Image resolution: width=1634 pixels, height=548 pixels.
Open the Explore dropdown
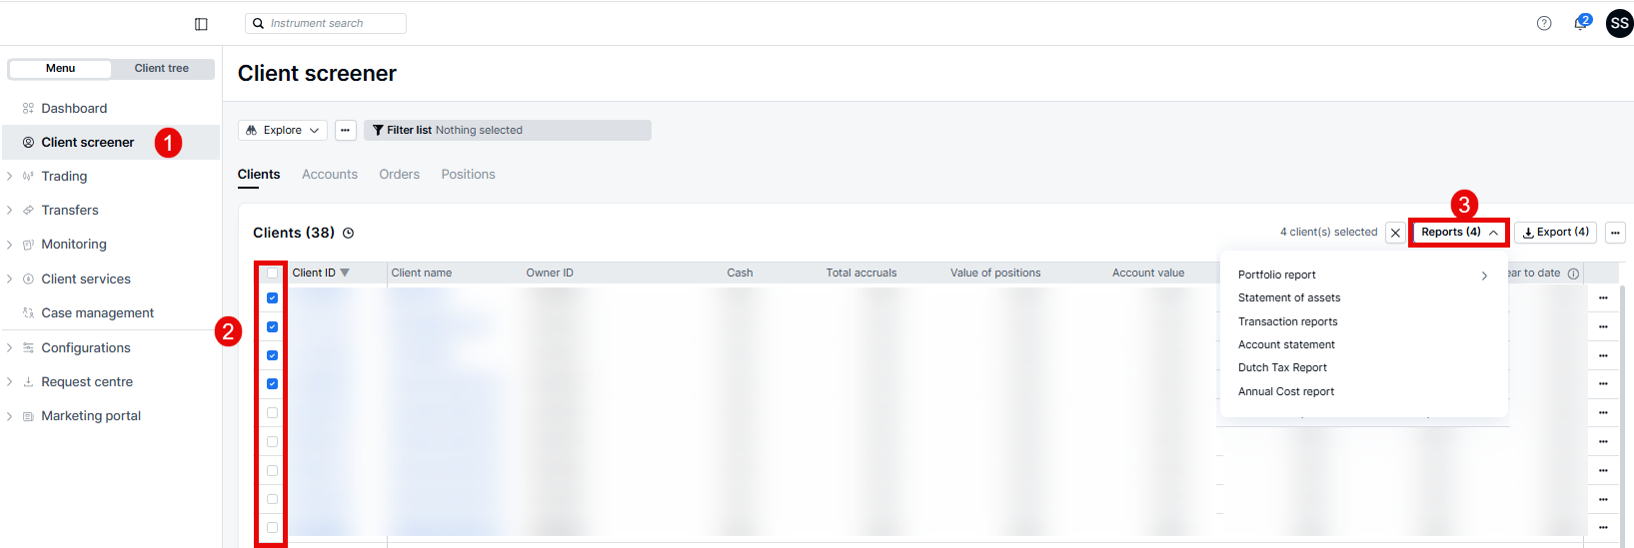coord(283,131)
